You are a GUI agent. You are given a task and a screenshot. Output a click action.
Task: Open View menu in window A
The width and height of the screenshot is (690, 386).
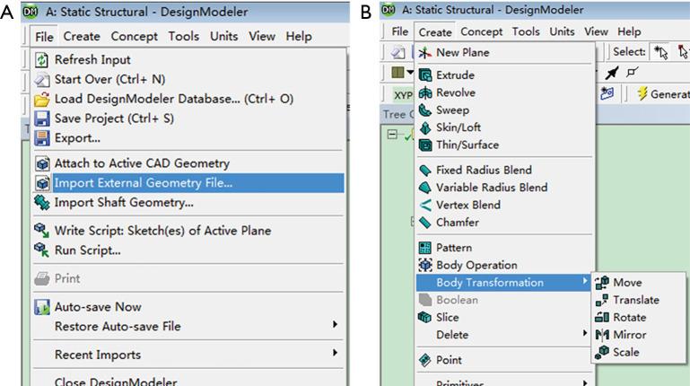(x=262, y=37)
